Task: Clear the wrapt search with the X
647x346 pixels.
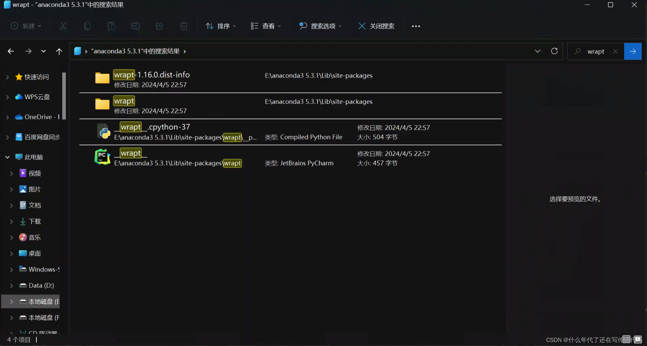Action: [615, 51]
